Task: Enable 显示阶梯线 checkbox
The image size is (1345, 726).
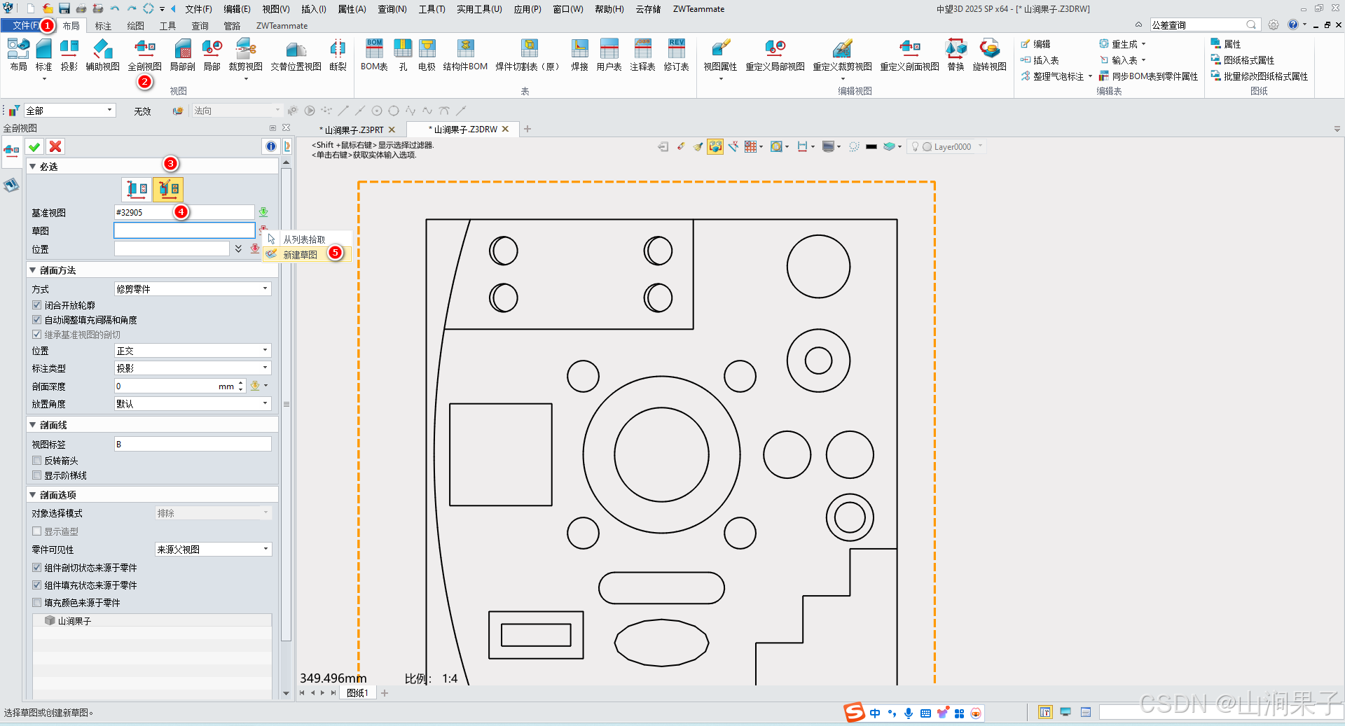Action: [37, 475]
